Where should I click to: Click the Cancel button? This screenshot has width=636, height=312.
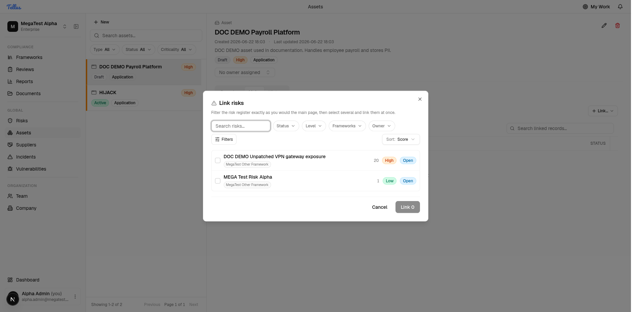point(380,207)
